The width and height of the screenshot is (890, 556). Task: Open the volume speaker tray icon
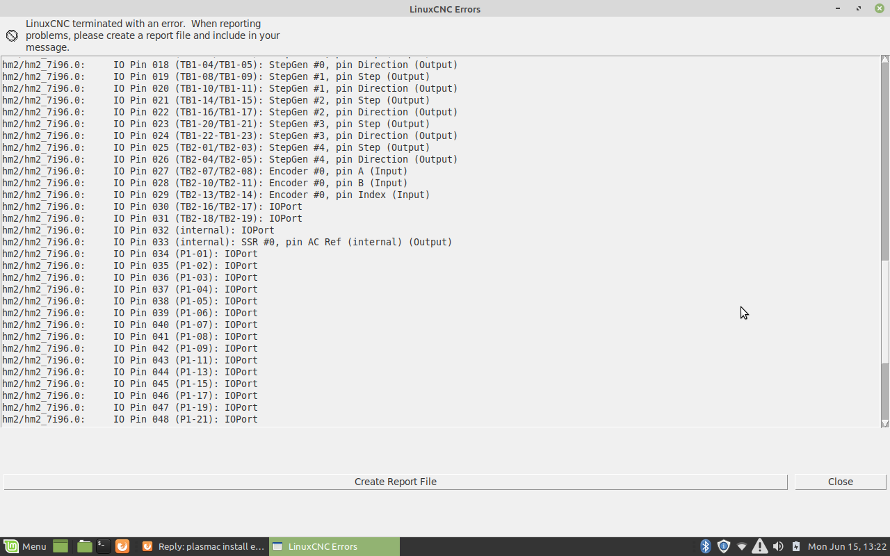(x=778, y=546)
